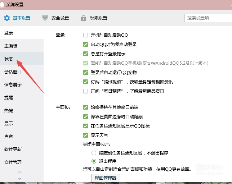Switch to the 安全设置 tab
The height and width of the screenshot is (184, 232).
tap(55, 18)
